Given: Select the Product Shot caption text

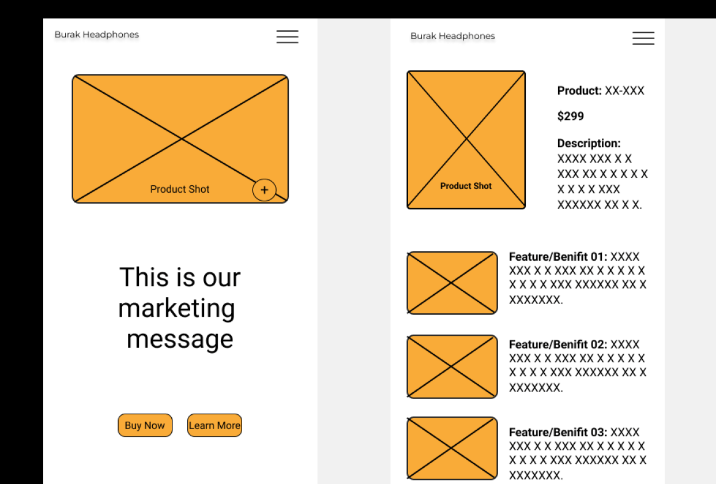Looking at the screenshot, I should point(180,189).
